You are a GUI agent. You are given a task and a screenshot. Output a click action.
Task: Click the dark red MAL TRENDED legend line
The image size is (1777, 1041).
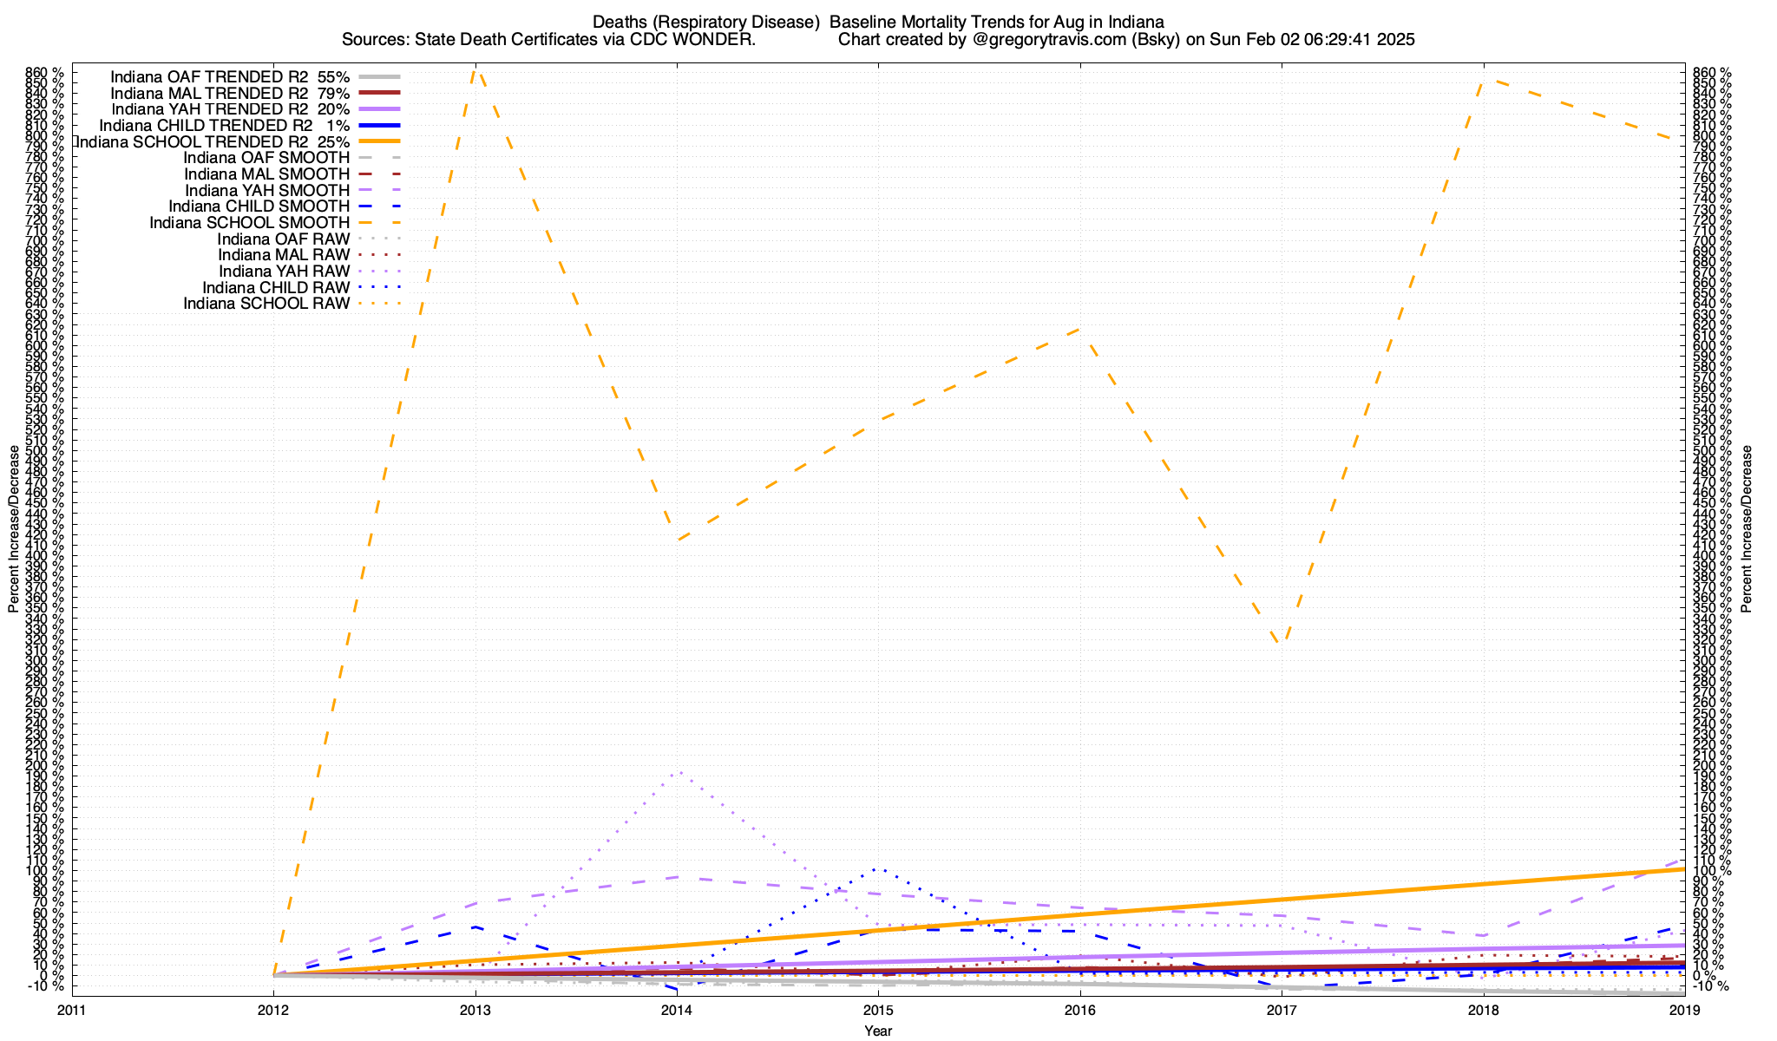(x=378, y=93)
